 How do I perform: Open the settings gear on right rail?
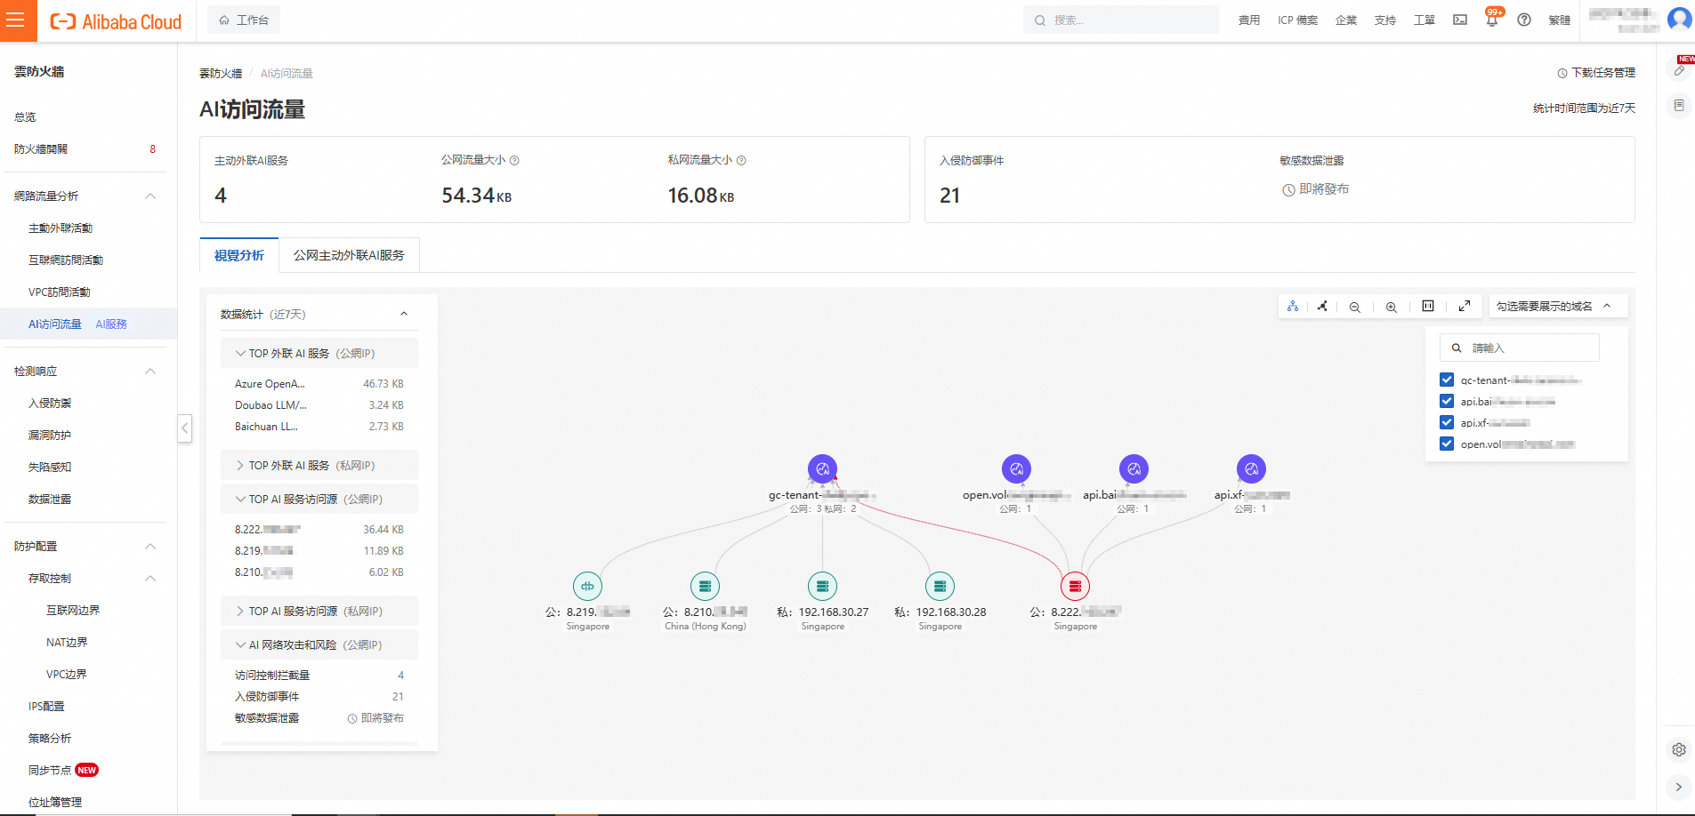[1679, 749]
